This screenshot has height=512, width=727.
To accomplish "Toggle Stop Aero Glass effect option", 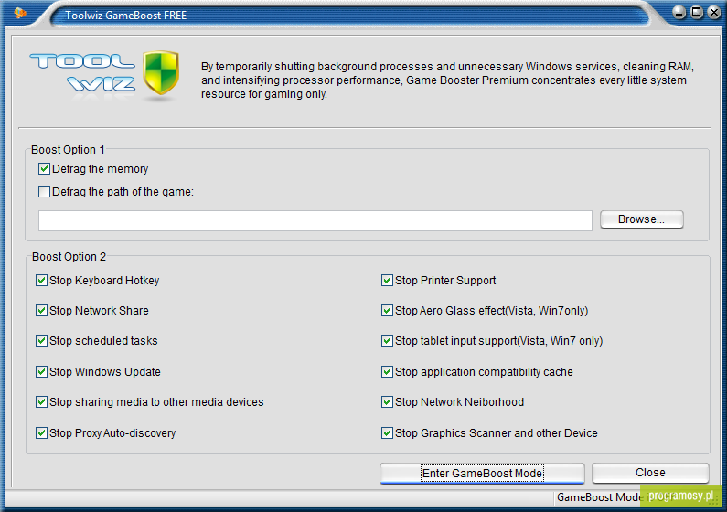I will click(x=387, y=311).
